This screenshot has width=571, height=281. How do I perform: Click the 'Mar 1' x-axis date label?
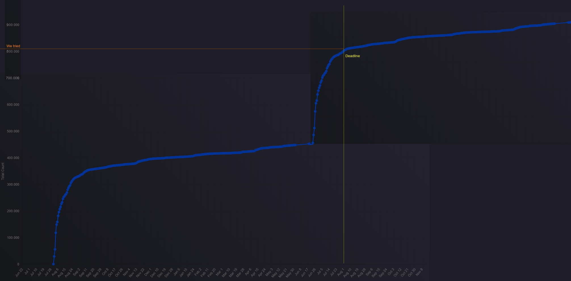tap(219, 272)
